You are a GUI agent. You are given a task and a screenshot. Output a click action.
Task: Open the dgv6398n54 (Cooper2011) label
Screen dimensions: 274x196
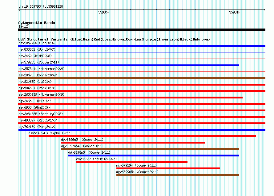click(89, 152)
